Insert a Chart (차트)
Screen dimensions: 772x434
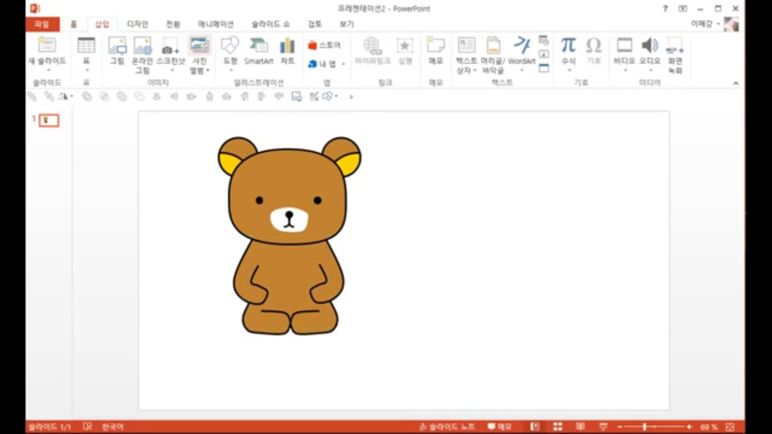[288, 51]
